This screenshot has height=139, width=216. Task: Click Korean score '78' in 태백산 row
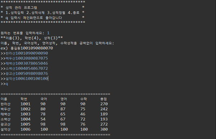tap(43, 114)
